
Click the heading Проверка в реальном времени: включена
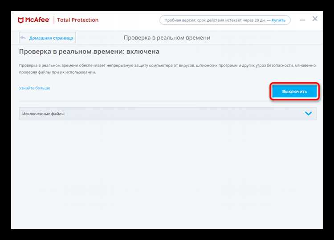click(89, 52)
